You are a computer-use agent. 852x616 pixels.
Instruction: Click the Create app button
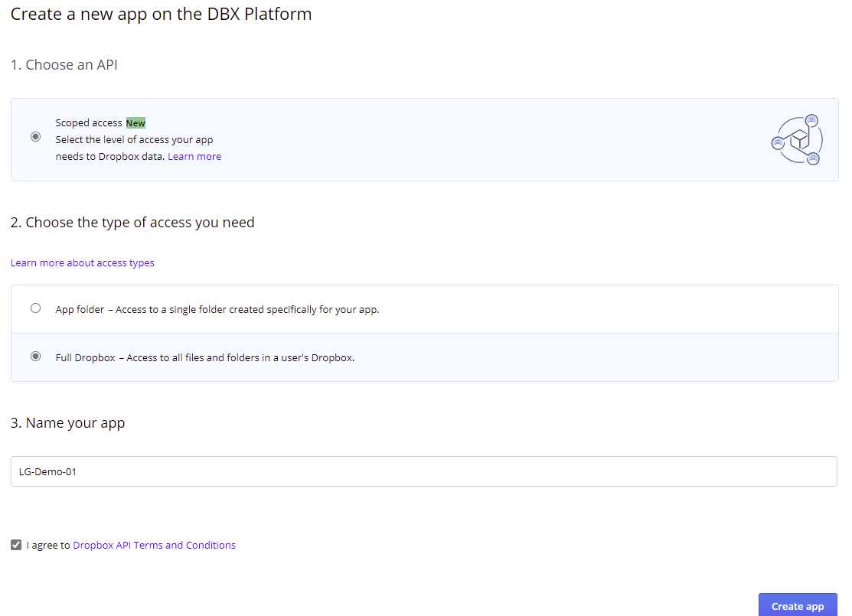[798, 605]
